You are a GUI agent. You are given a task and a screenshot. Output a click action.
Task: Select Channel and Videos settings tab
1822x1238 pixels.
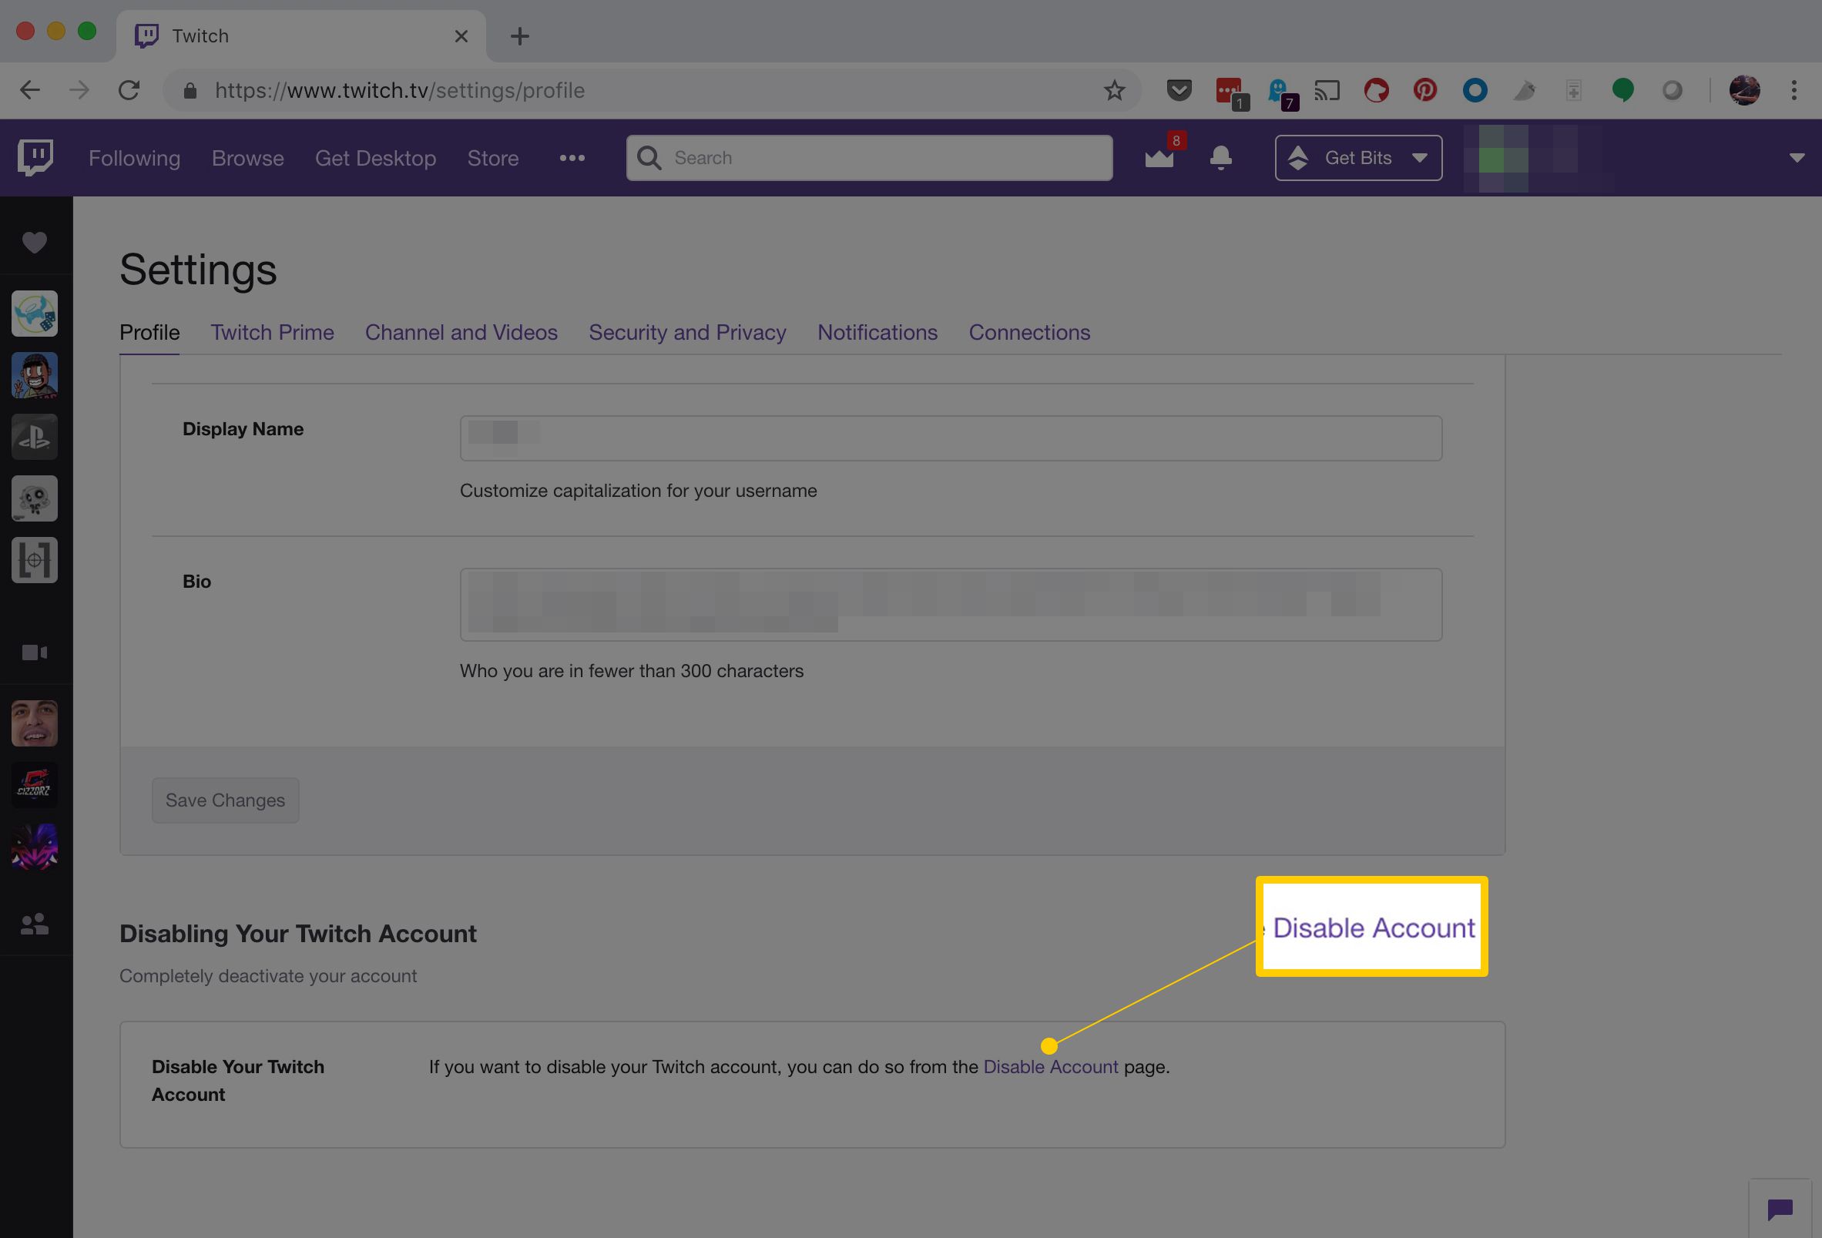461,331
